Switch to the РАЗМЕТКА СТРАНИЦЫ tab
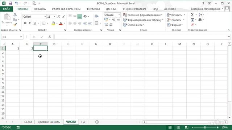232x130 pixels. [x=66, y=9]
